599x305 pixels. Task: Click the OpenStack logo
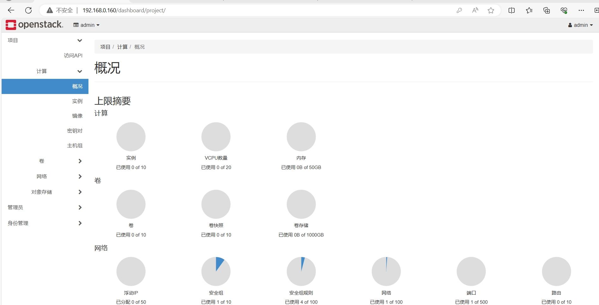[34, 25]
